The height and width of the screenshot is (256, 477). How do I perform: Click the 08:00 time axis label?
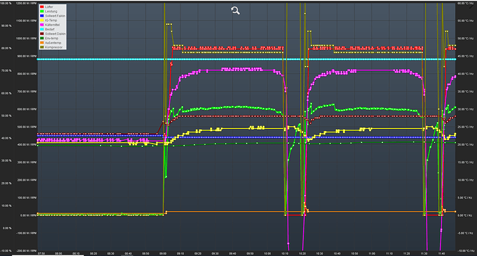point(59,253)
